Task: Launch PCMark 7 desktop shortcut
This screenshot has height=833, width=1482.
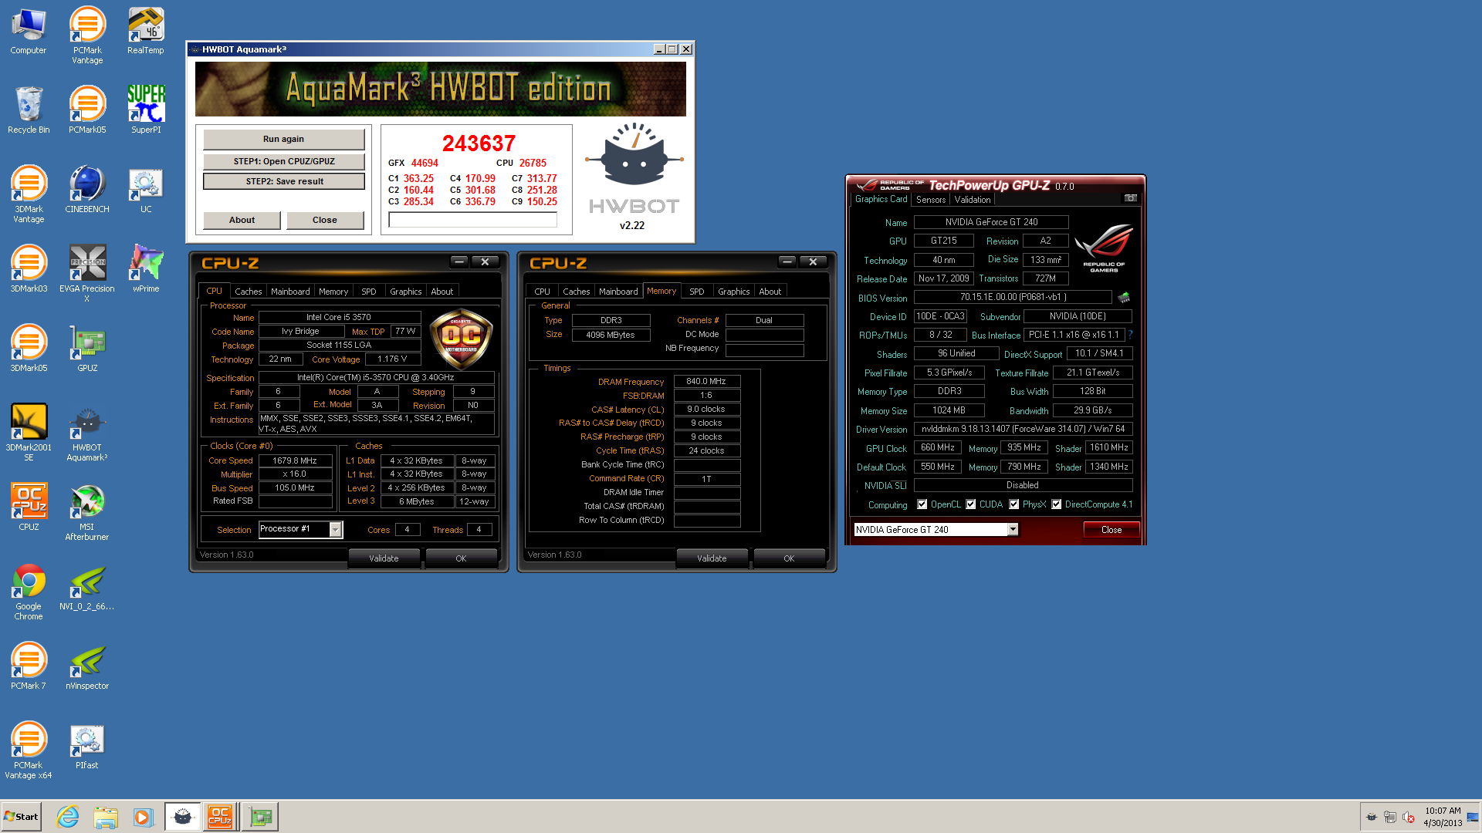Action: (29, 666)
